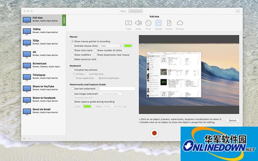Select the 1080p preset monitor icon
This screenshot has height=161, width=258.
click(x=27, y=31)
